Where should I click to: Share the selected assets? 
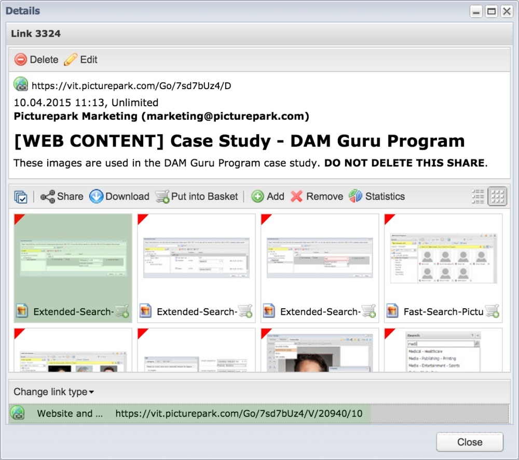click(62, 197)
